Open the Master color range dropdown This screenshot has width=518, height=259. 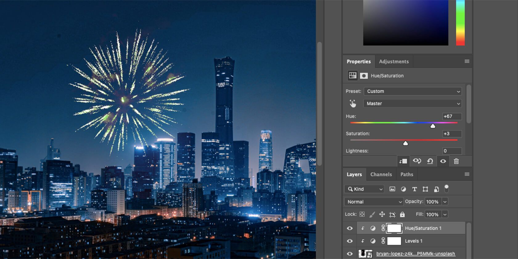pos(413,104)
